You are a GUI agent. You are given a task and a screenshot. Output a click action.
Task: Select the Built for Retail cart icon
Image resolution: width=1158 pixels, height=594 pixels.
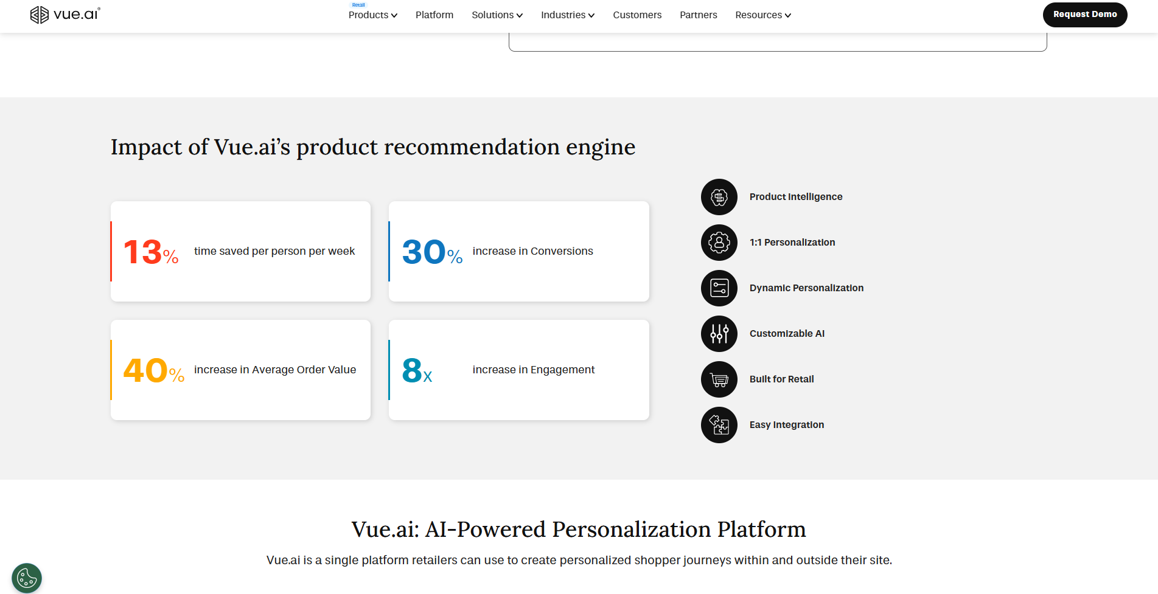tap(719, 379)
